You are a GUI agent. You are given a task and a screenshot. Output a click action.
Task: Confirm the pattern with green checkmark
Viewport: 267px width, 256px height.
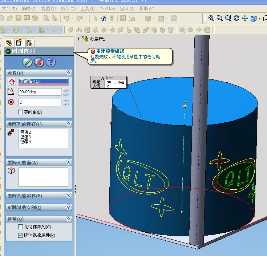tap(27, 62)
